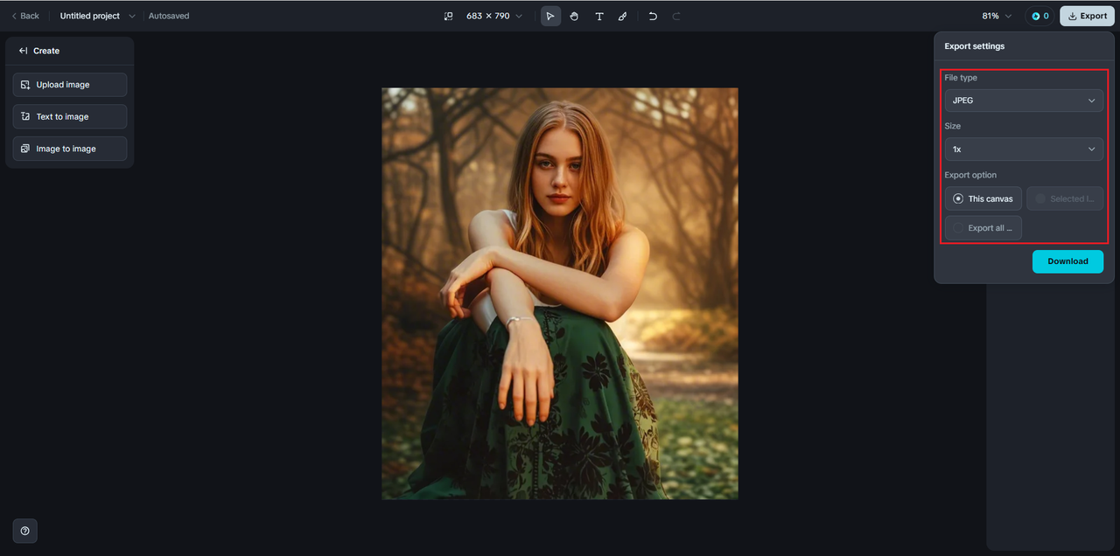Expand the Untitled project name menu
The image size is (1120, 556).
[98, 16]
